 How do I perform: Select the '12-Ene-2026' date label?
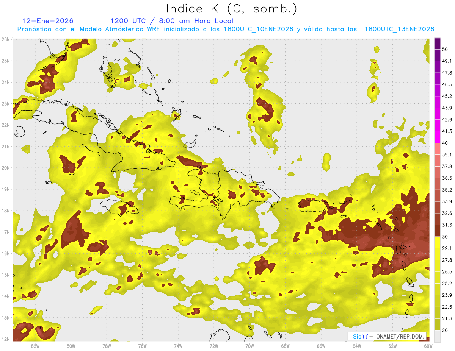coord(48,21)
